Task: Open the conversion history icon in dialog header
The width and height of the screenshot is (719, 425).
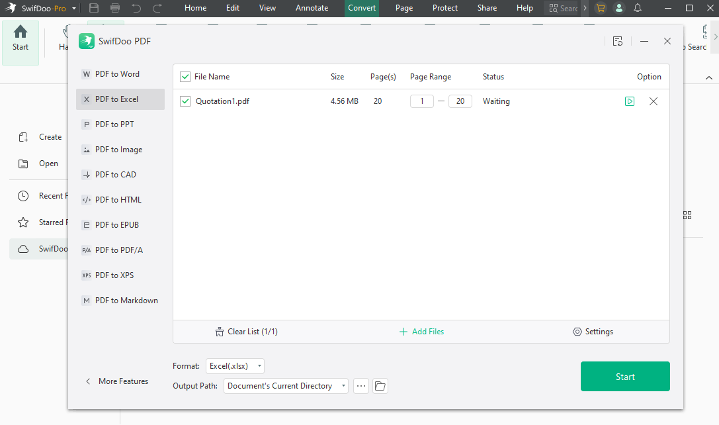Action: tap(618, 40)
